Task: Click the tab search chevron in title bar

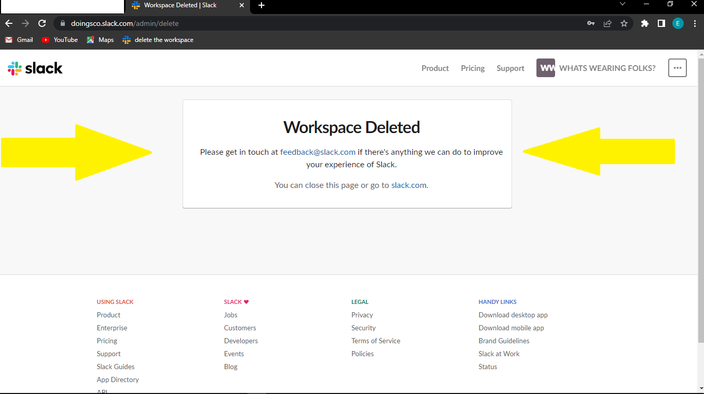Action: 623,4
